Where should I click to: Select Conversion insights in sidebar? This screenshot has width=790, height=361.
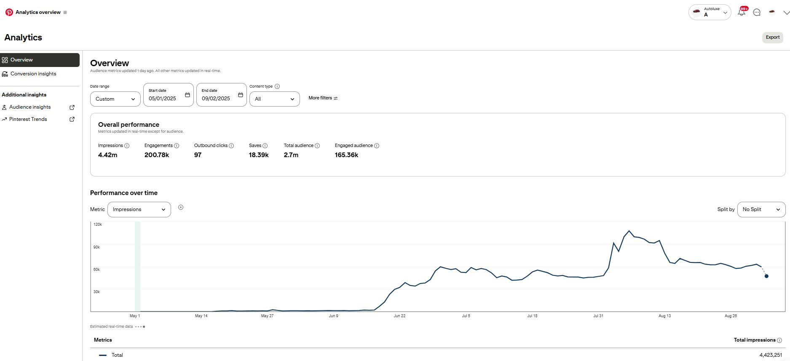tap(33, 74)
